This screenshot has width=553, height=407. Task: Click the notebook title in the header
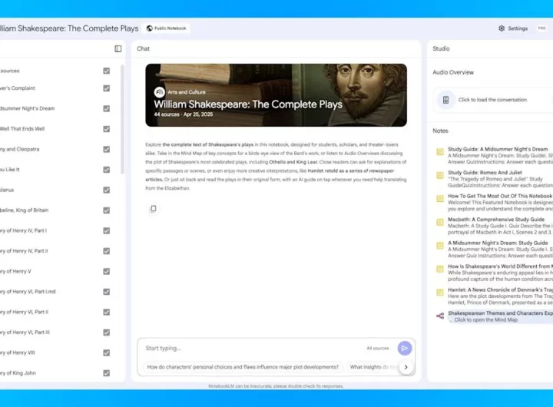click(x=69, y=28)
